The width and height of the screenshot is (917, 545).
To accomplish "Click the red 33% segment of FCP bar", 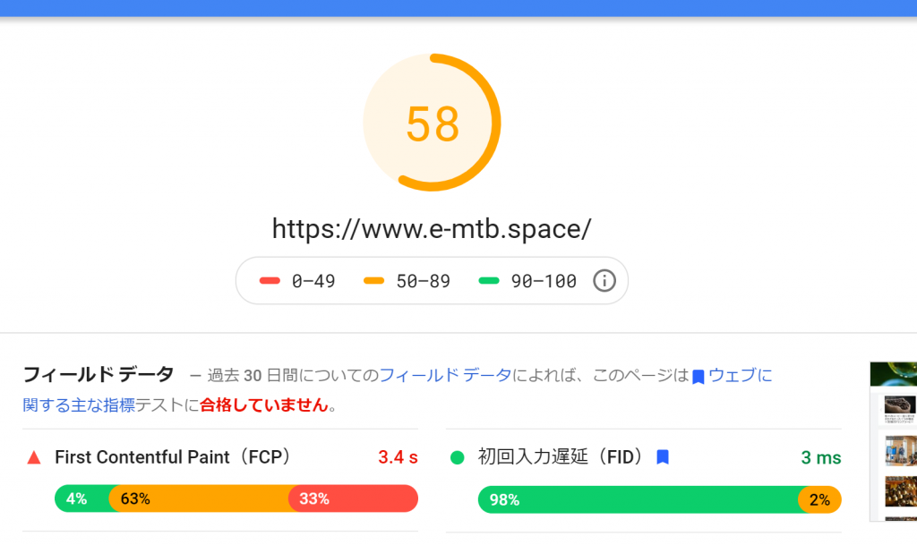I will (353, 498).
